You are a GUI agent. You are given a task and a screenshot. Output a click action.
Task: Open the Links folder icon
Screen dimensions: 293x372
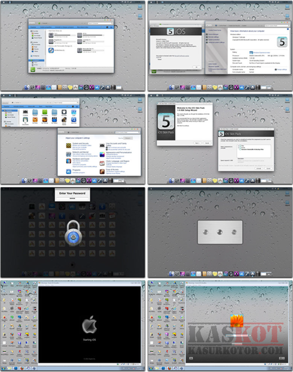pos(74,112)
